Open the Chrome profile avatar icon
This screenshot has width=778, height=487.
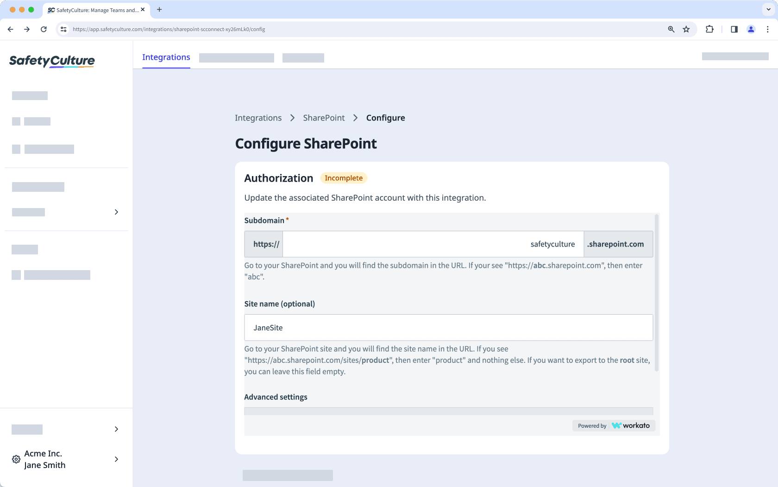pyautogui.click(x=751, y=29)
